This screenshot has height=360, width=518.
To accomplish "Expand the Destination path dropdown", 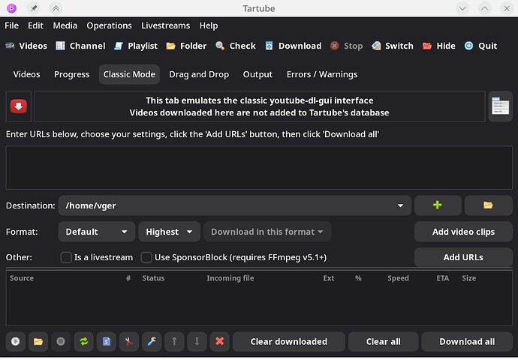I will point(400,205).
